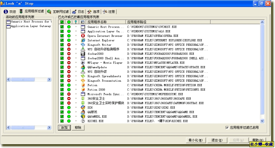Click the lower horizontal scrollbar left arrow
Screen dimensions: 275x148
pyautogui.click(x=8, y=127)
